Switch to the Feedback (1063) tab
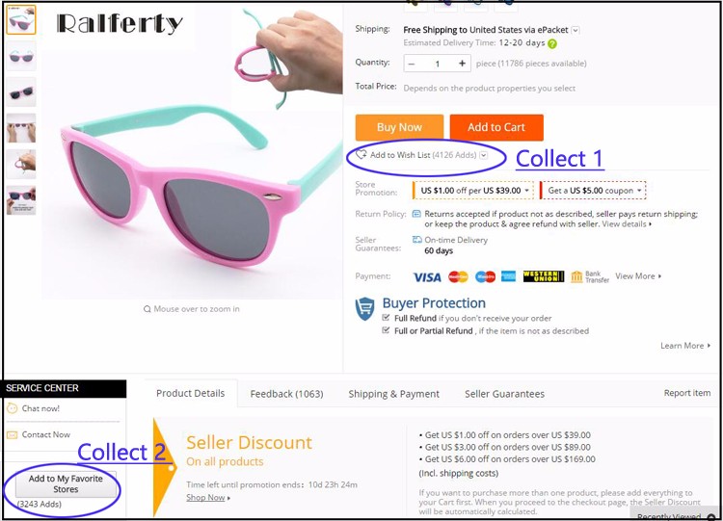Viewport: 723px width, 521px height. click(287, 394)
